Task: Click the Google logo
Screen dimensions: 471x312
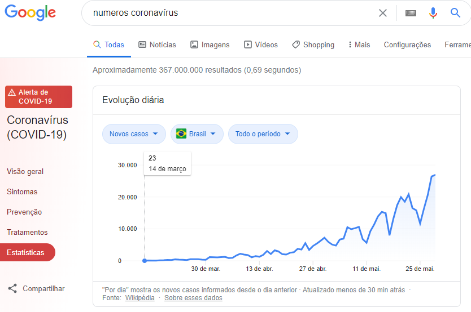Action: coord(30,12)
